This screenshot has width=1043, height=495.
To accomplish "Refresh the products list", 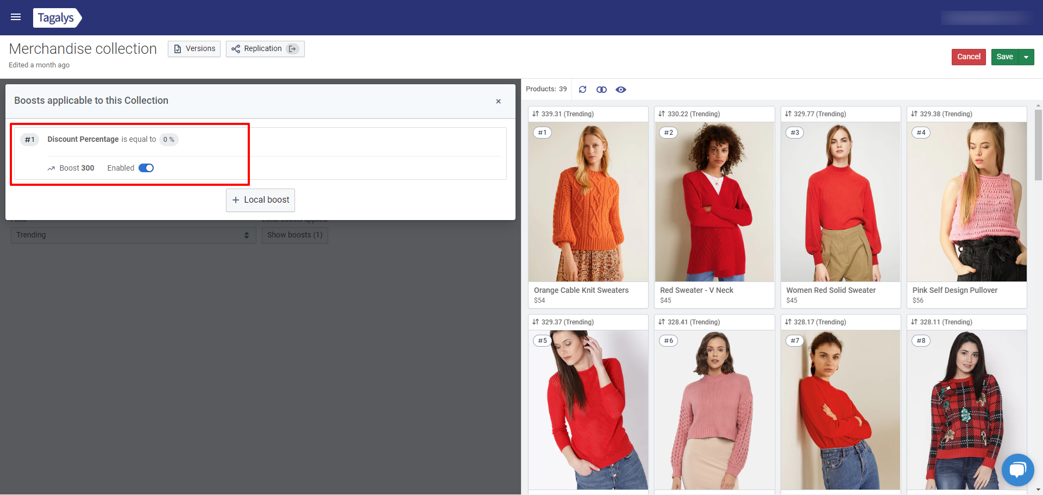I will [x=582, y=90].
